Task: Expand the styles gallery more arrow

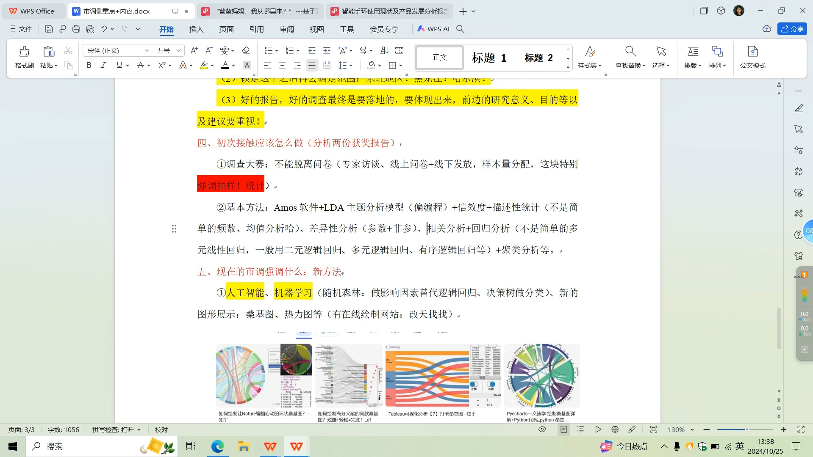Action: coord(568,67)
